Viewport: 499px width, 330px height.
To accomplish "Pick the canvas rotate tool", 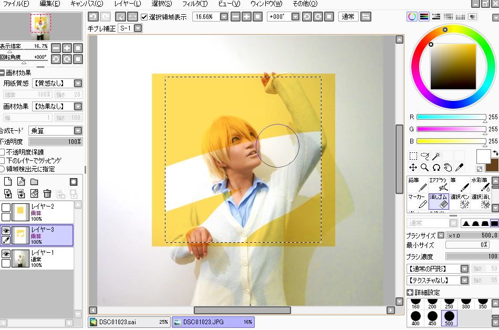I will pos(436,168).
